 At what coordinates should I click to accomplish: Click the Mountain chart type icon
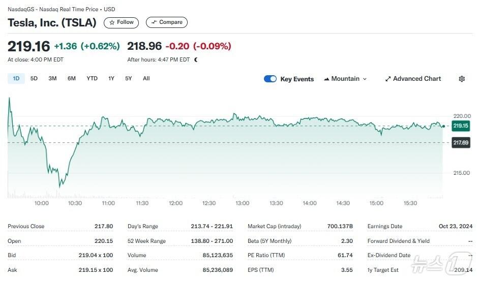326,79
